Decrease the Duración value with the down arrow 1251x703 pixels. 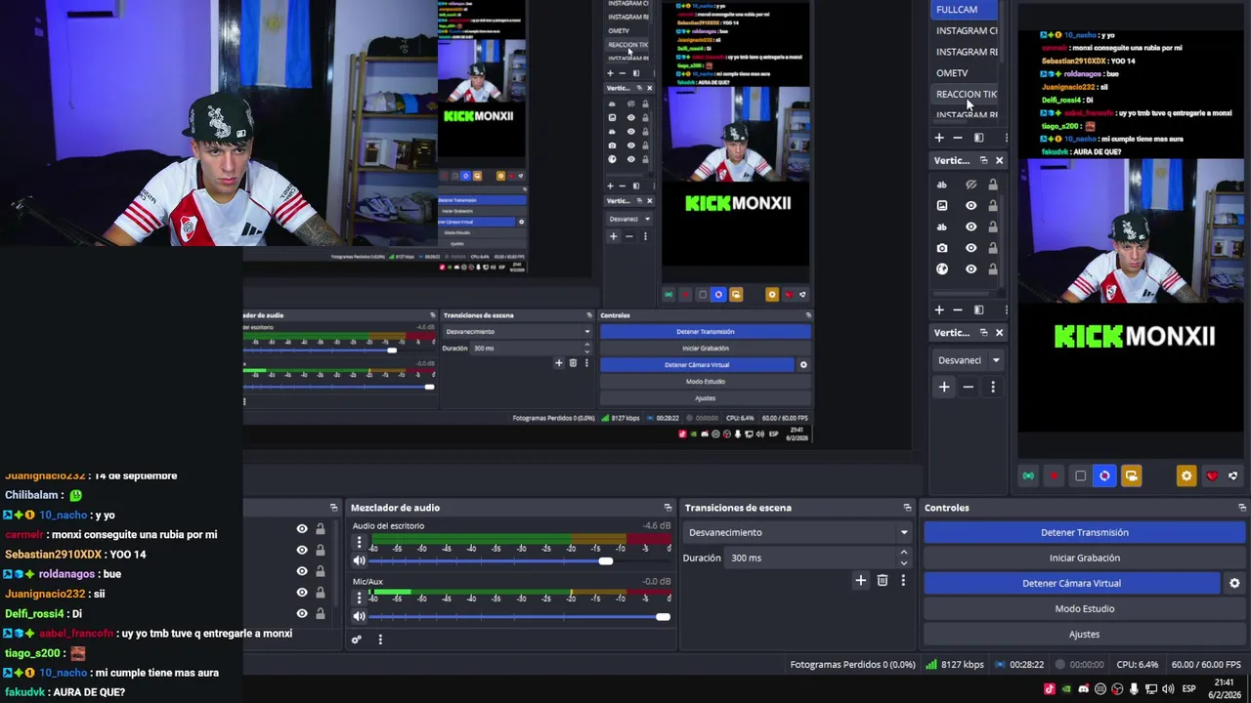point(903,563)
